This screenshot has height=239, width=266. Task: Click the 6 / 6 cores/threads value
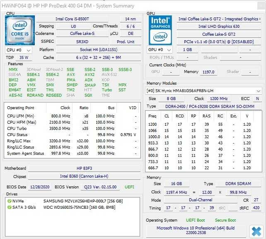tap(131, 26)
